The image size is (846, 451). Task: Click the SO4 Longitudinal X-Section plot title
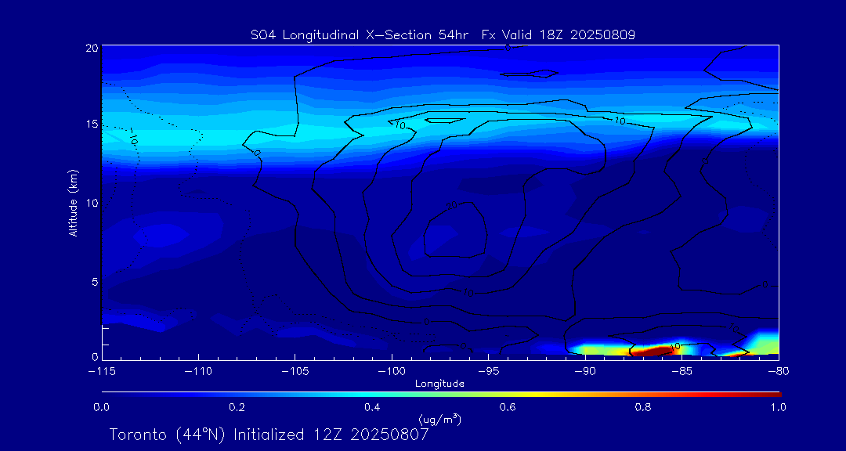[x=442, y=34]
